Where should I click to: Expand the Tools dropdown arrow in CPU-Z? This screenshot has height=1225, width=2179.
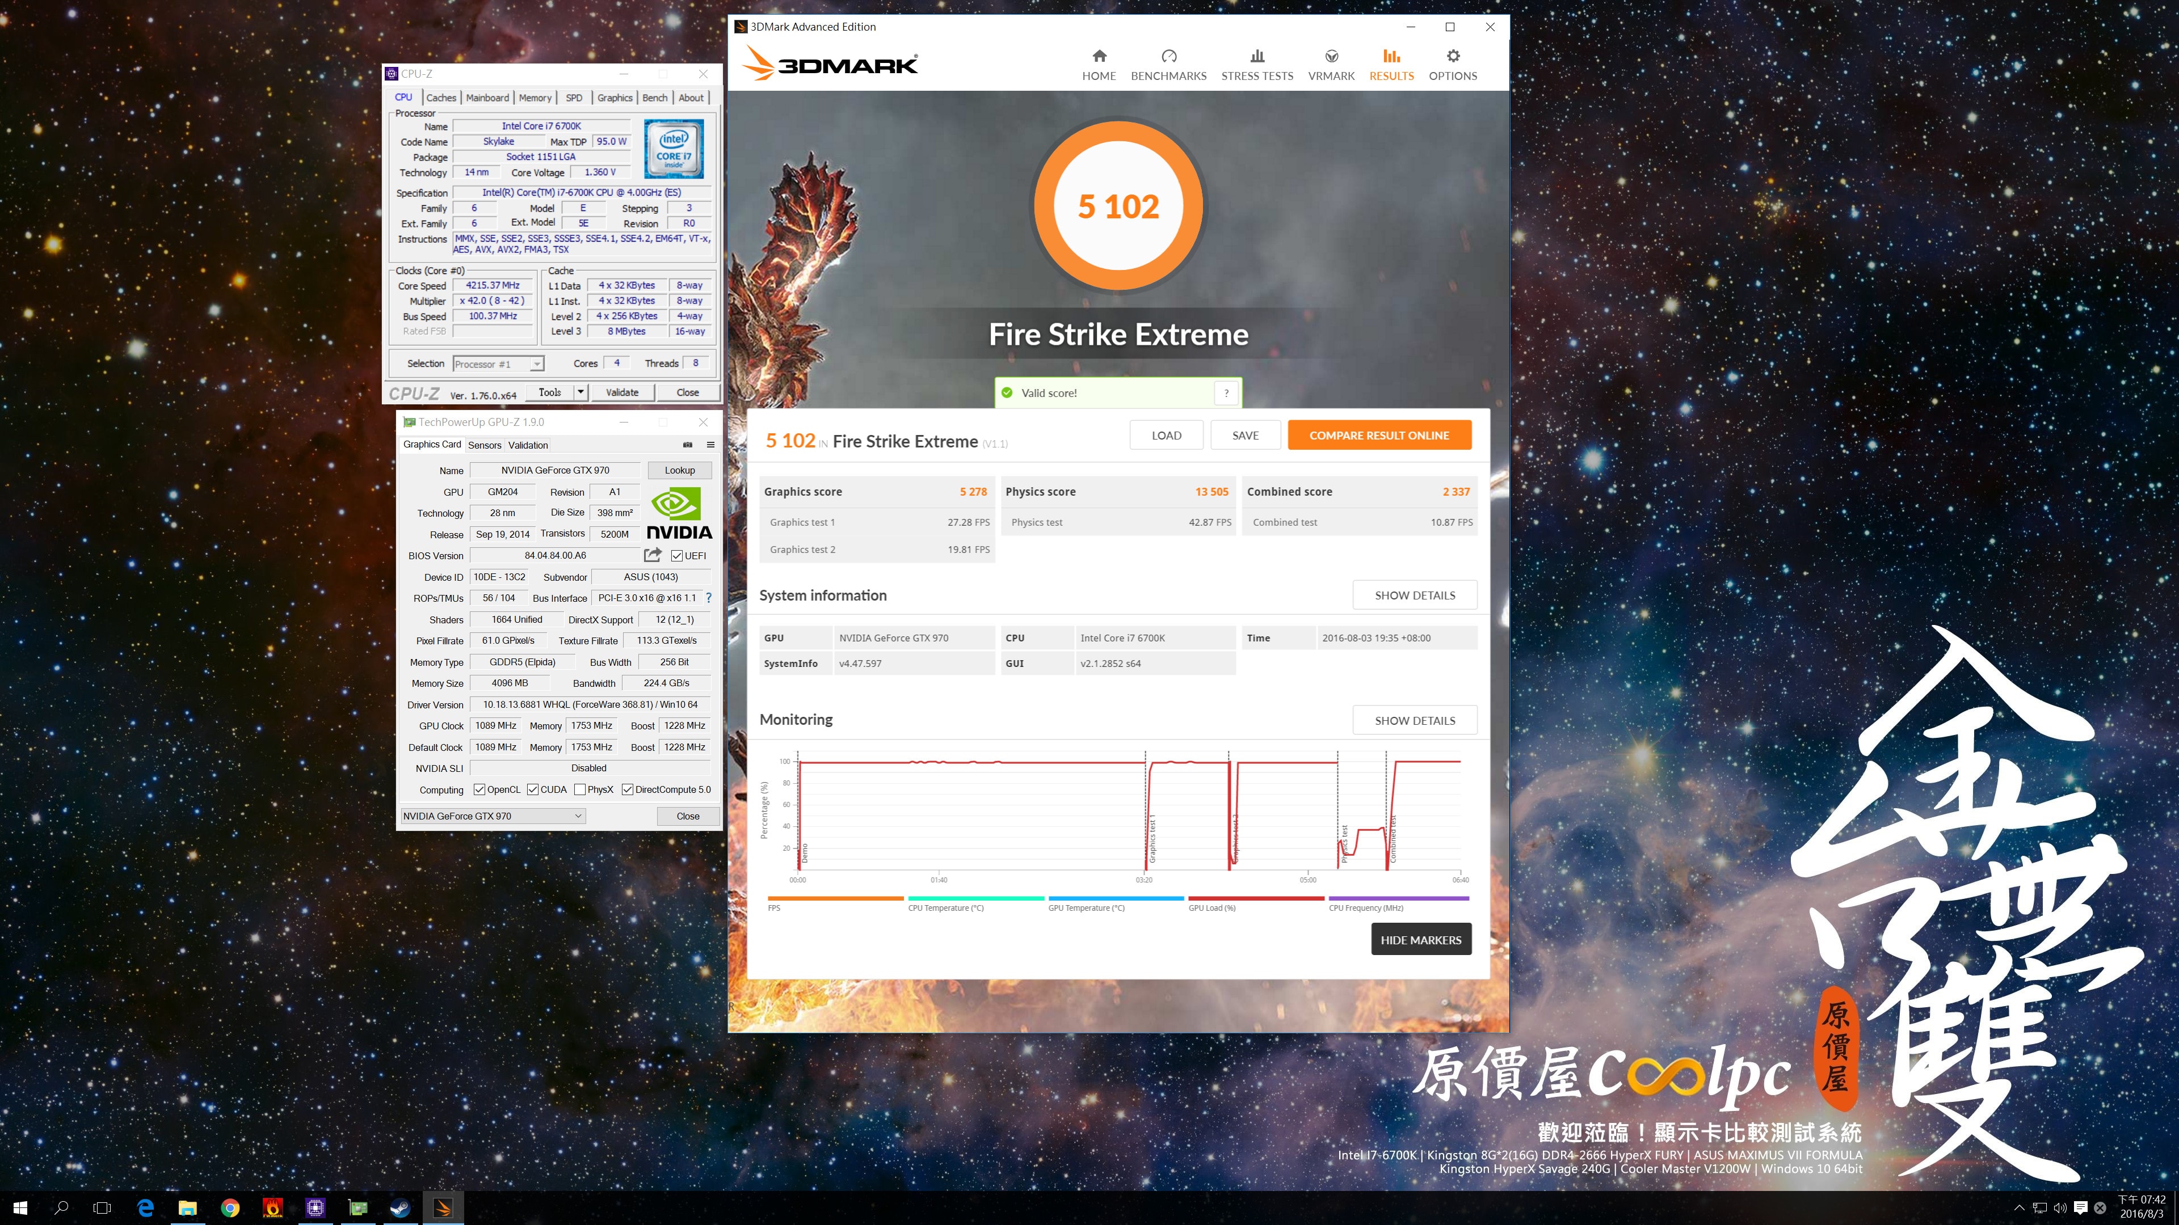click(x=580, y=392)
